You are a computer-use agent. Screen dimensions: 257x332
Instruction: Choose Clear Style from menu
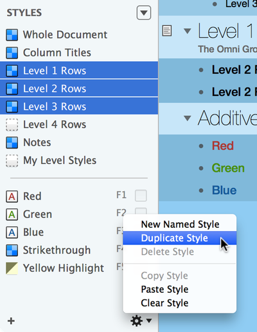click(x=180, y=303)
